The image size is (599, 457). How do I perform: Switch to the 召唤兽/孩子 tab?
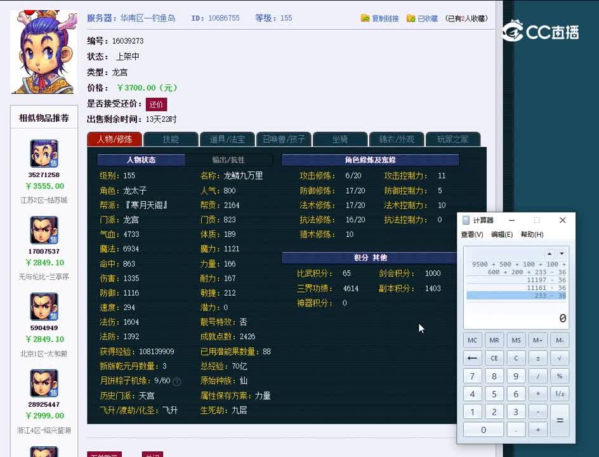click(284, 139)
